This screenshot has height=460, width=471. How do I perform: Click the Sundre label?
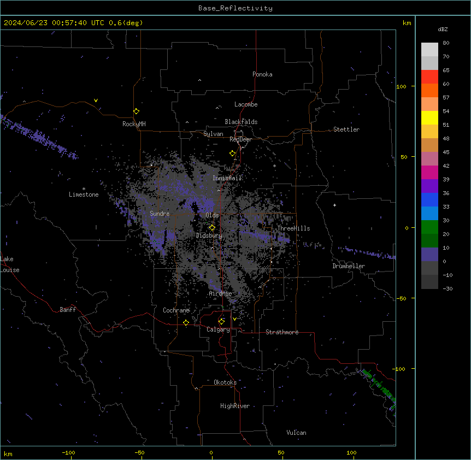pos(160,214)
